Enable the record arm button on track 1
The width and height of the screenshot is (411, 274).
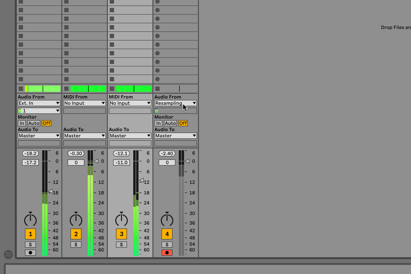tap(30, 252)
